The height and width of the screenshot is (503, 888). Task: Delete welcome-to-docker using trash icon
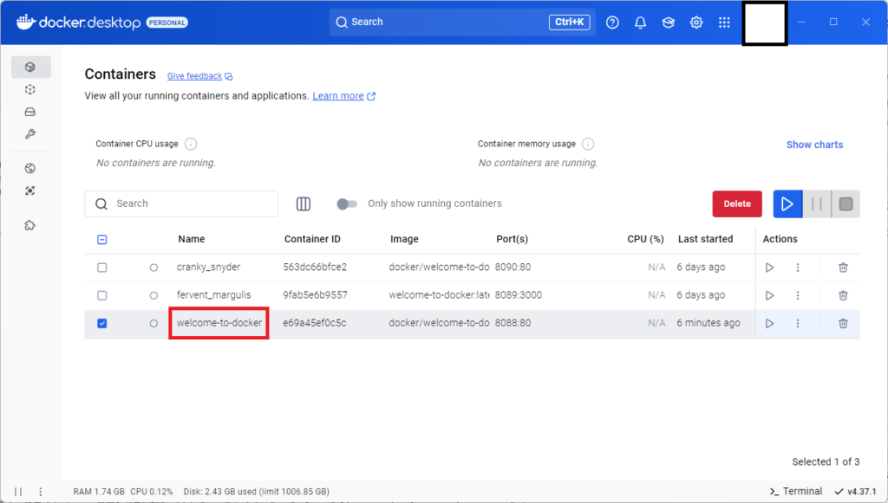point(843,324)
